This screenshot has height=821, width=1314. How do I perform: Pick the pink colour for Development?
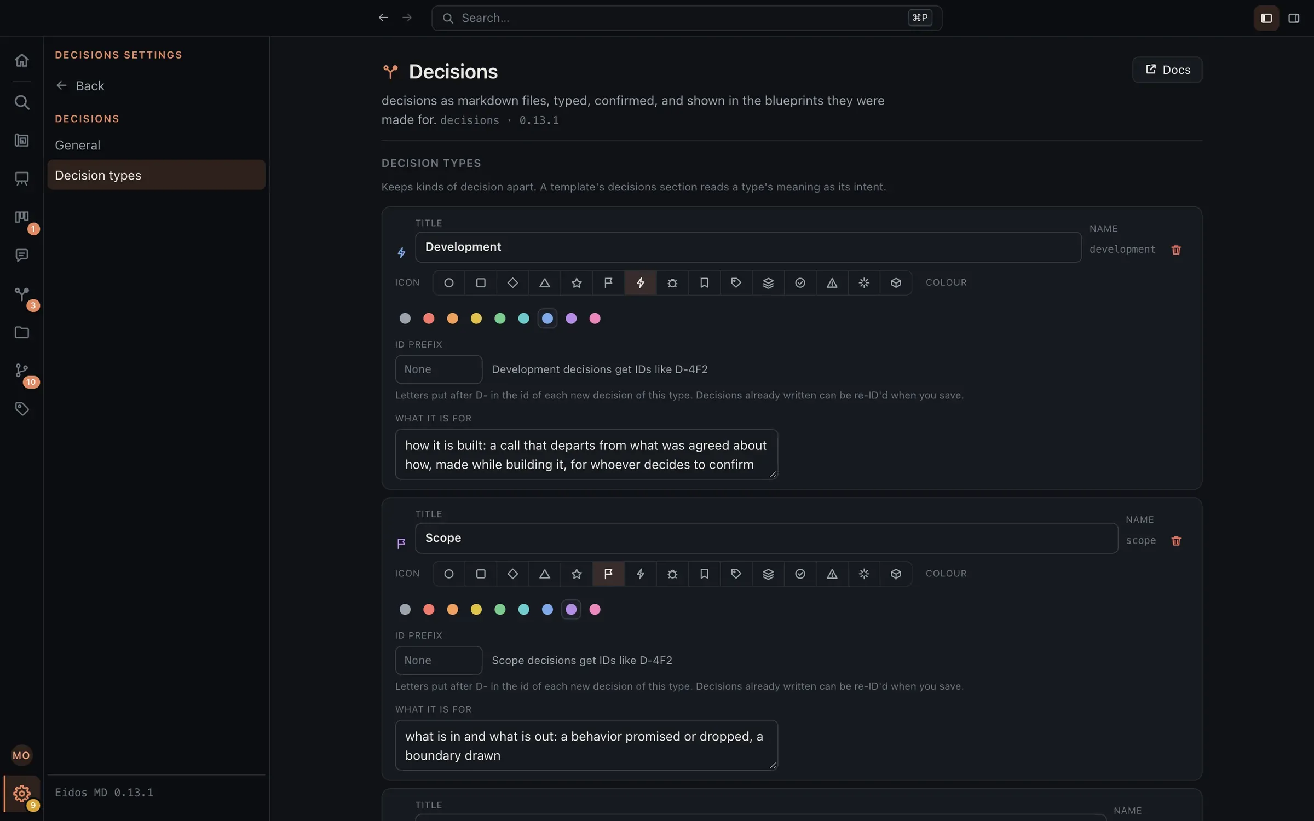click(x=595, y=319)
